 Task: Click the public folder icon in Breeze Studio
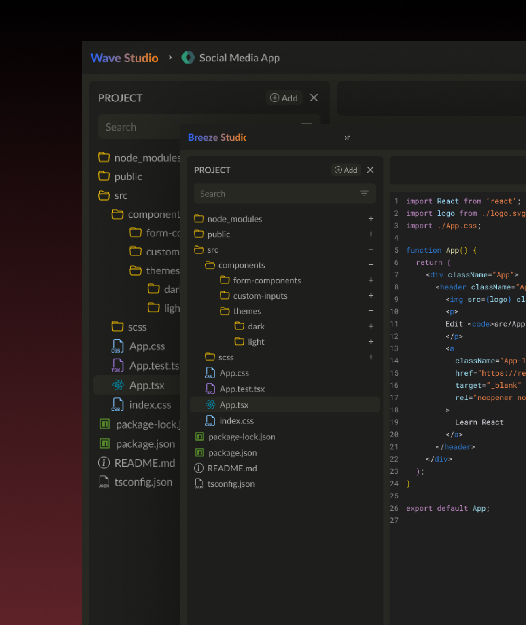(x=199, y=234)
